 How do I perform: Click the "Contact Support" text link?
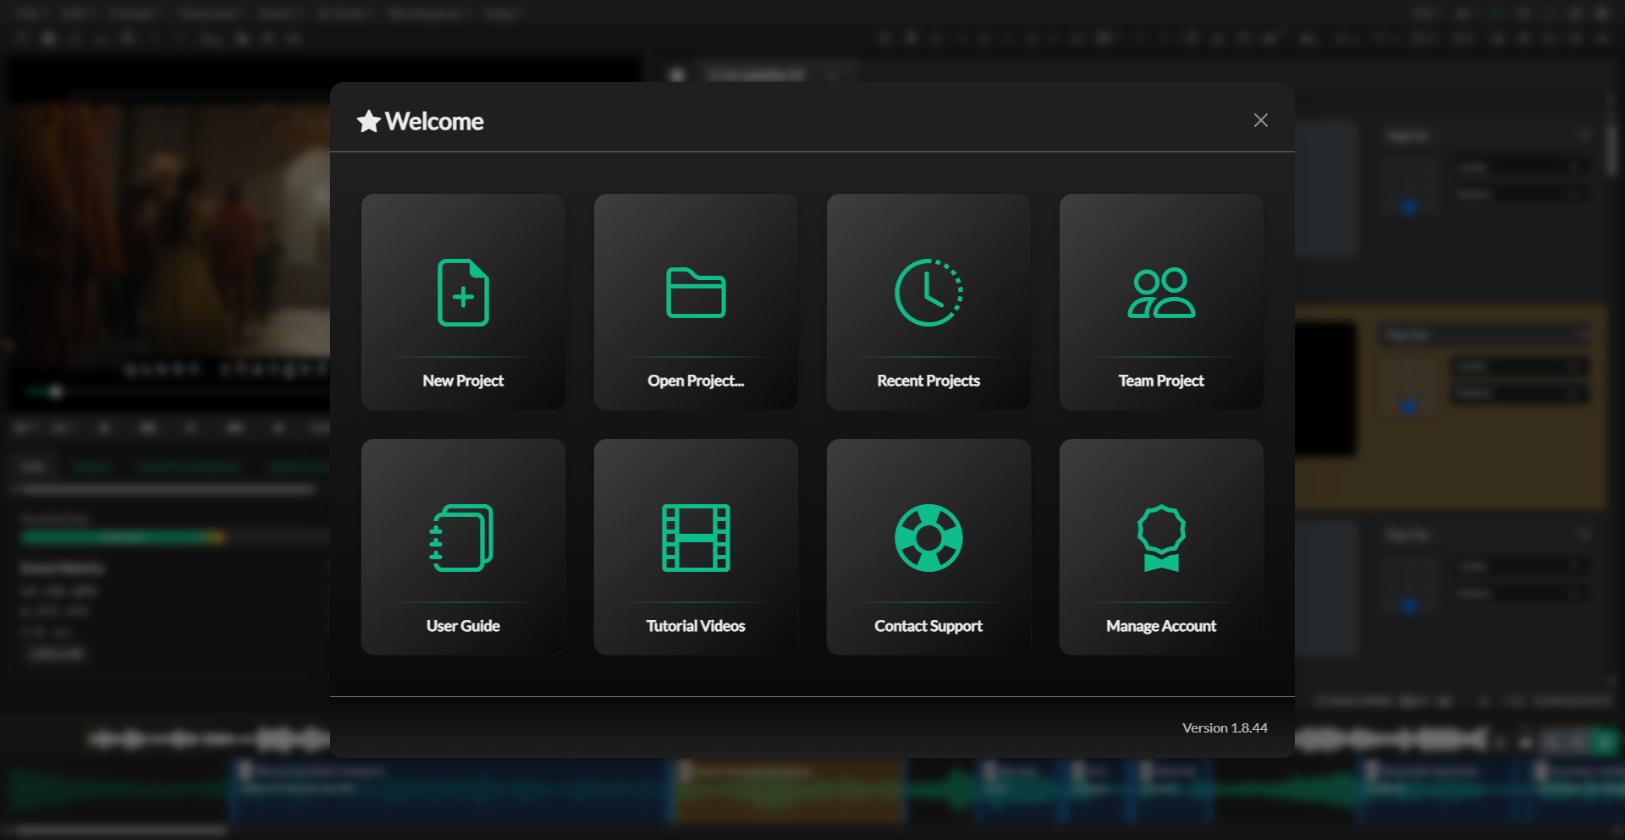[928, 626]
